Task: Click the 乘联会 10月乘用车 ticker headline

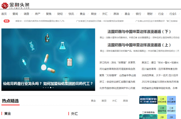Action: tap(40, 21)
